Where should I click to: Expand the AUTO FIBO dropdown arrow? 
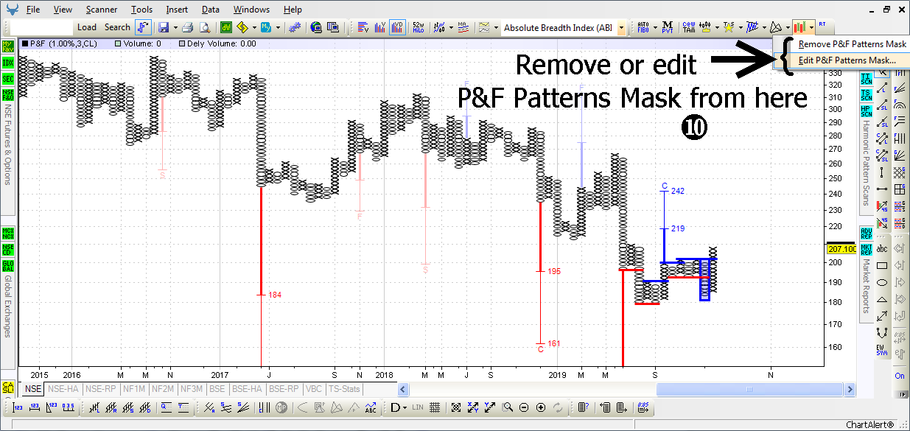tap(655, 28)
